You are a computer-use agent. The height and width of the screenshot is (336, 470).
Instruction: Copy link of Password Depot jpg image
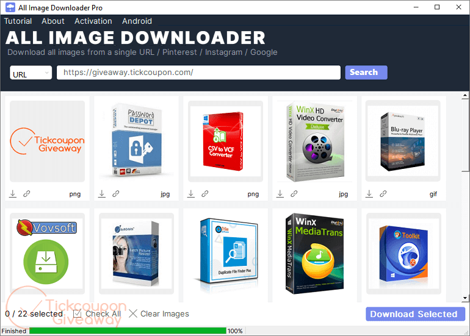(116, 194)
